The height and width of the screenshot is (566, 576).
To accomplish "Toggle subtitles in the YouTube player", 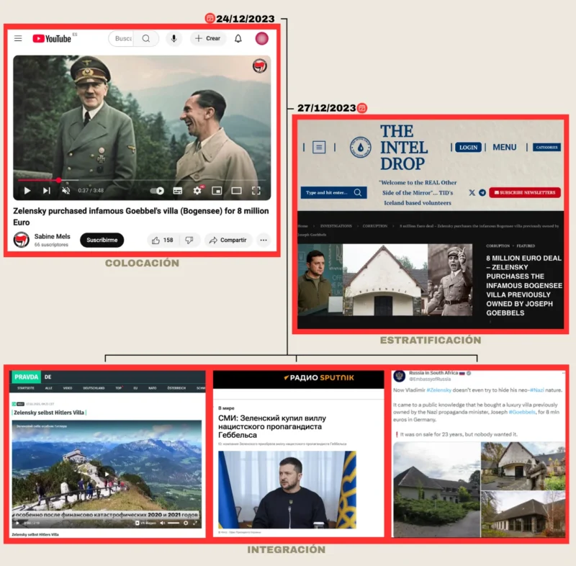I will (178, 191).
